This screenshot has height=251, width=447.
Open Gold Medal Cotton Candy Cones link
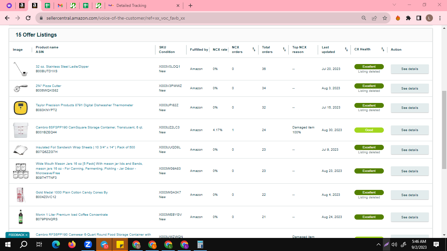pyautogui.click(x=72, y=192)
